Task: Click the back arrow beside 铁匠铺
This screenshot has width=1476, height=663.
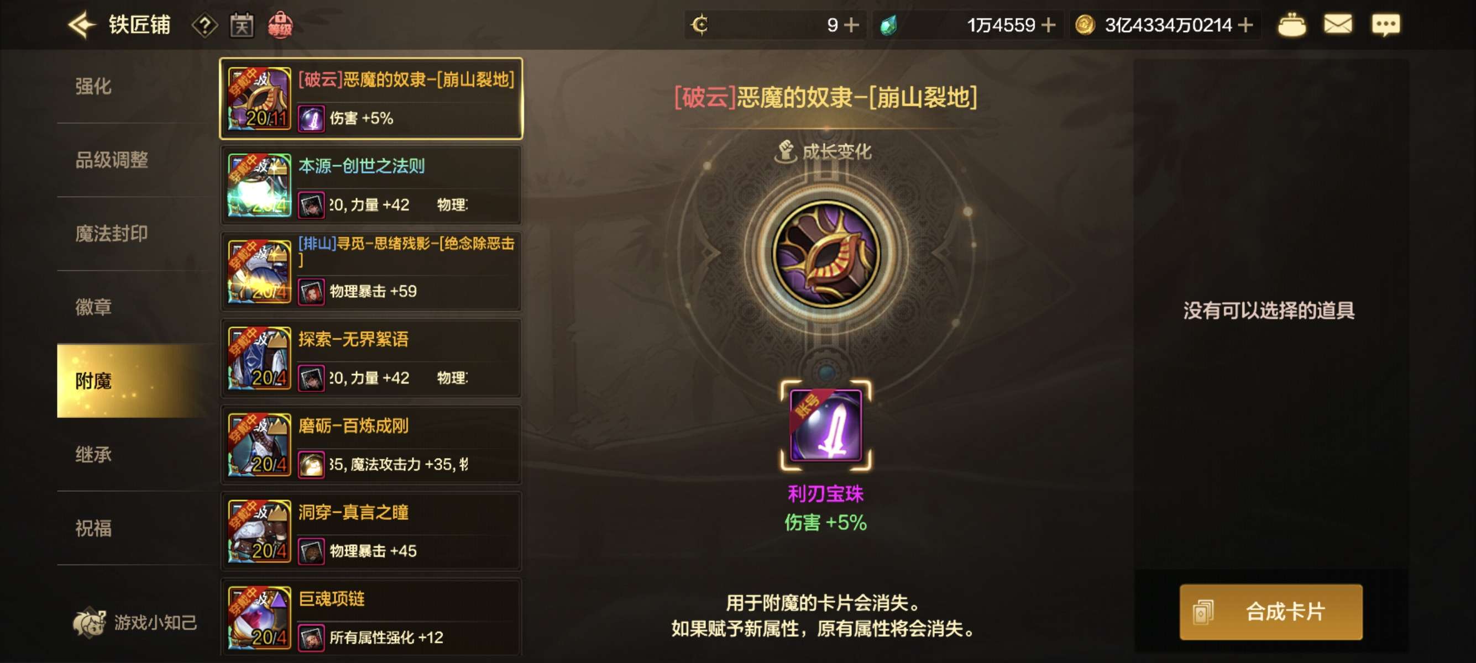Action: click(x=81, y=25)
